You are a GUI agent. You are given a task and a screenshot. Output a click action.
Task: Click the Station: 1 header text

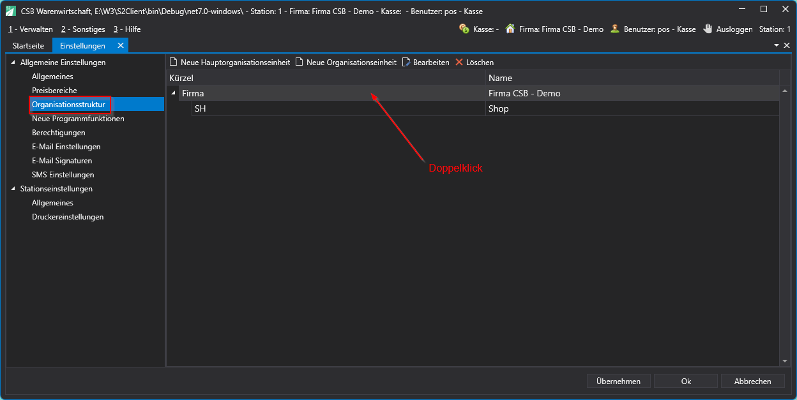pyautogui.click(x=775, y=29)
